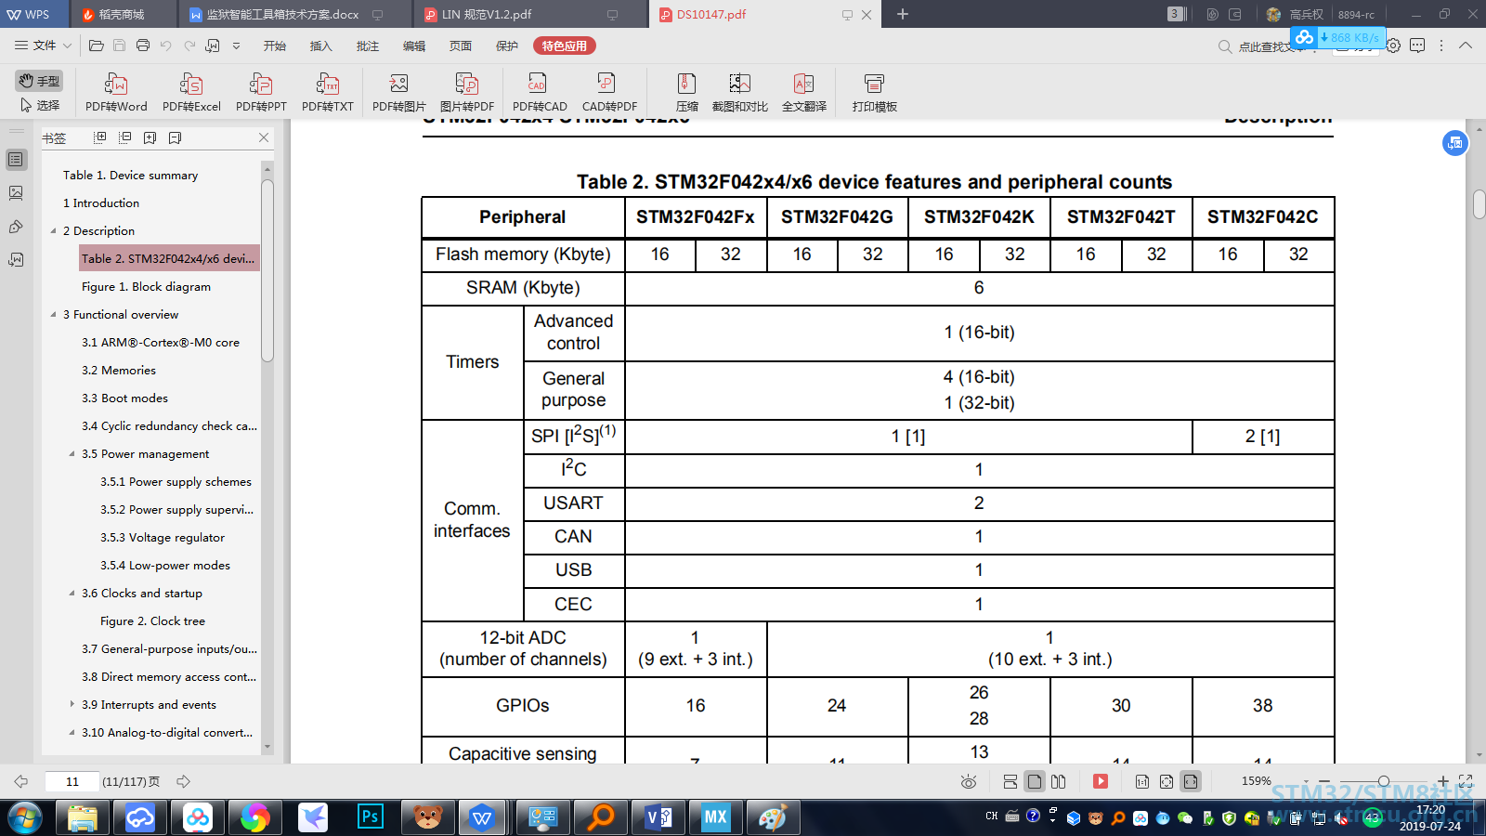The width and height of the screenshot is (1486, 836).
Task: Start the 截图和对比 tool
Action: 740,93
